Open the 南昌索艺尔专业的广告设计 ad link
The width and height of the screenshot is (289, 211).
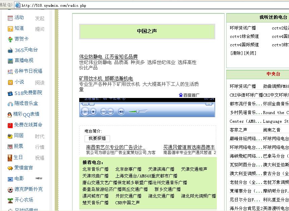[x=115, y=147]
